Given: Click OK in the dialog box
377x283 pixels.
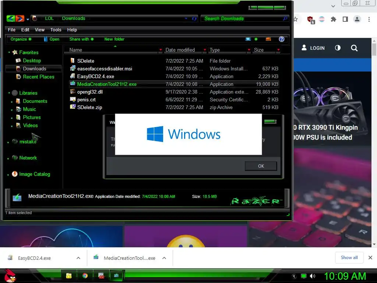Looking at the screenshot, I should tap(261, 166).
